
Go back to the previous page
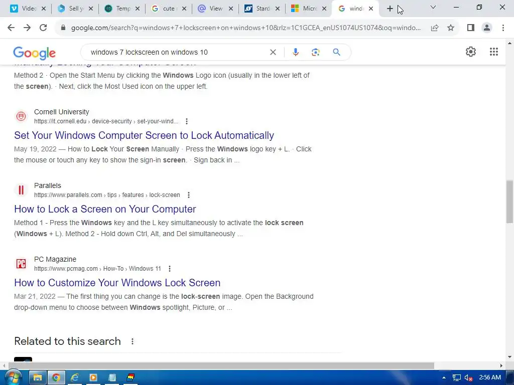(x=11, y=28)
